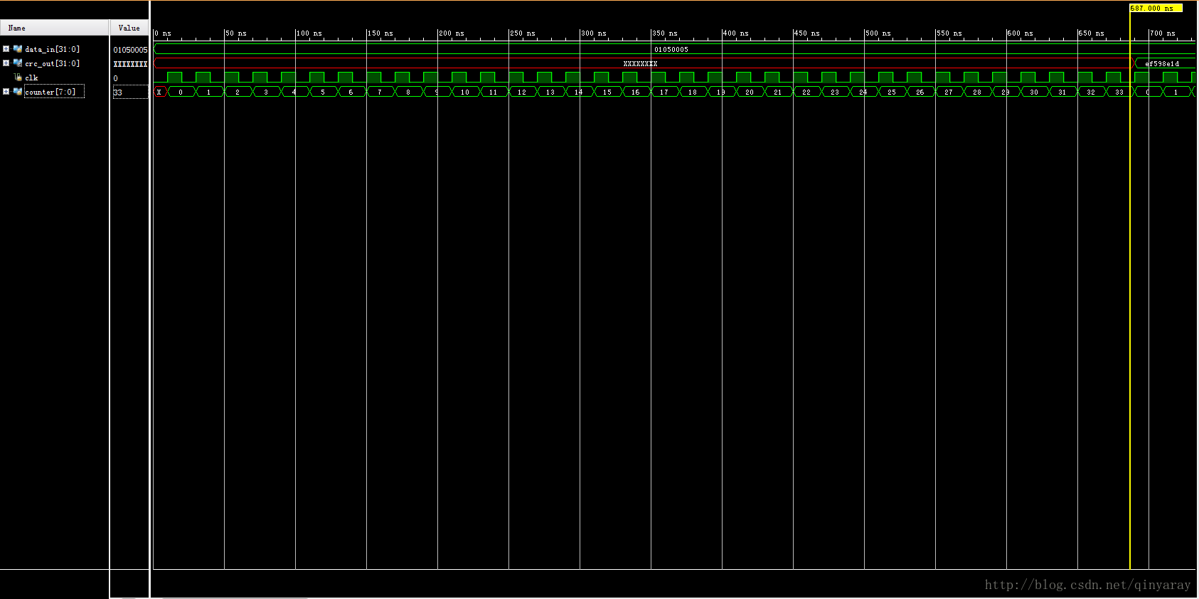This screenshot has width=1199, height=599.
Task: Click the counter bus signal icon
Action: click(18, 92)
